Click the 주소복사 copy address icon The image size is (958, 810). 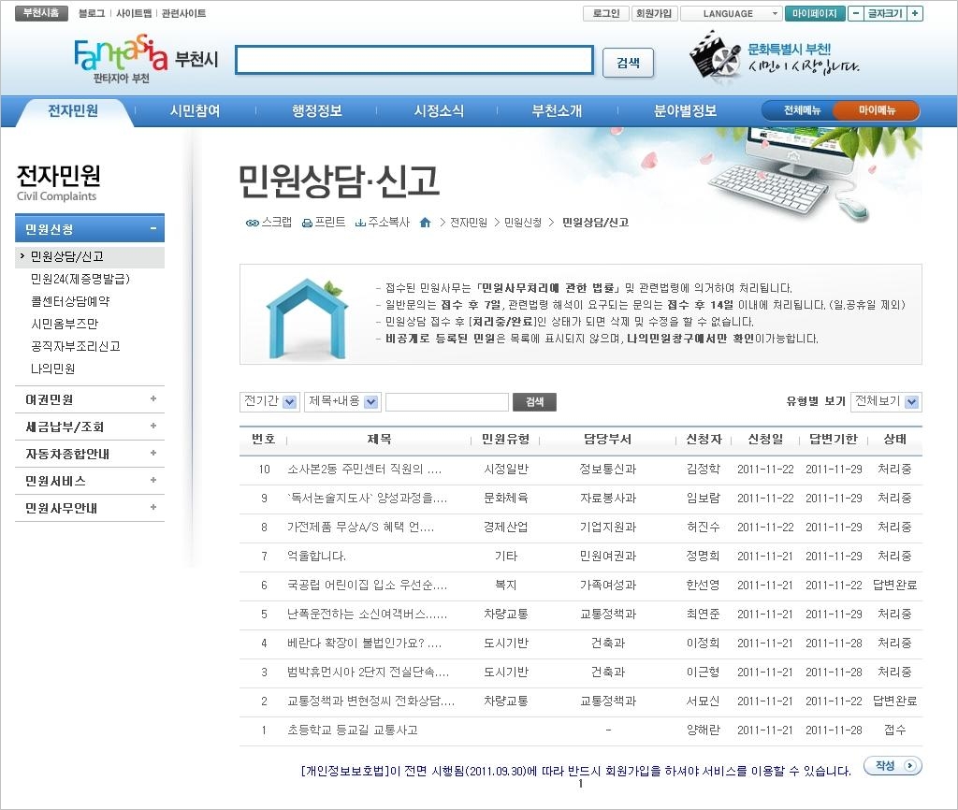coord(360,223)
